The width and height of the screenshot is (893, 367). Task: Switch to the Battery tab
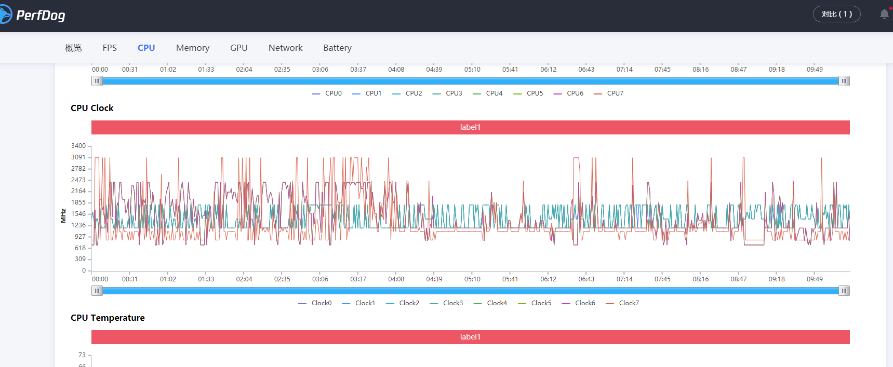click(337, 48)
